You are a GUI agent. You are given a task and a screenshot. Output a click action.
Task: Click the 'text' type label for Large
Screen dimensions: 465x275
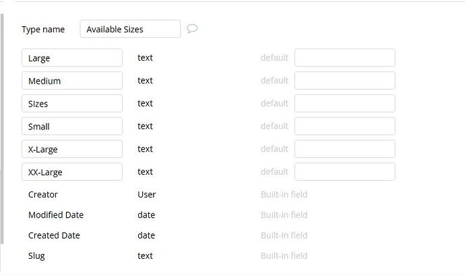(x=145, y=58)
